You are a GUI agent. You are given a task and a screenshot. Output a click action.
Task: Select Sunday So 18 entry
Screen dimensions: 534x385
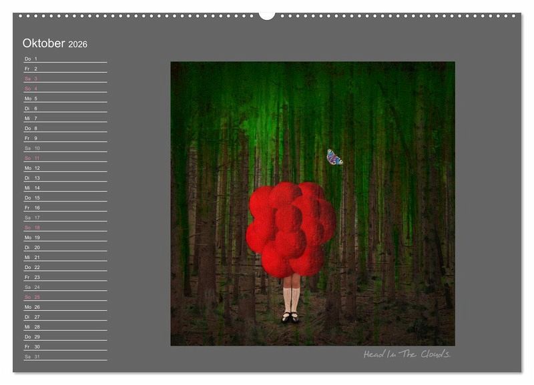pyautogui.click(x=65, y=228)
